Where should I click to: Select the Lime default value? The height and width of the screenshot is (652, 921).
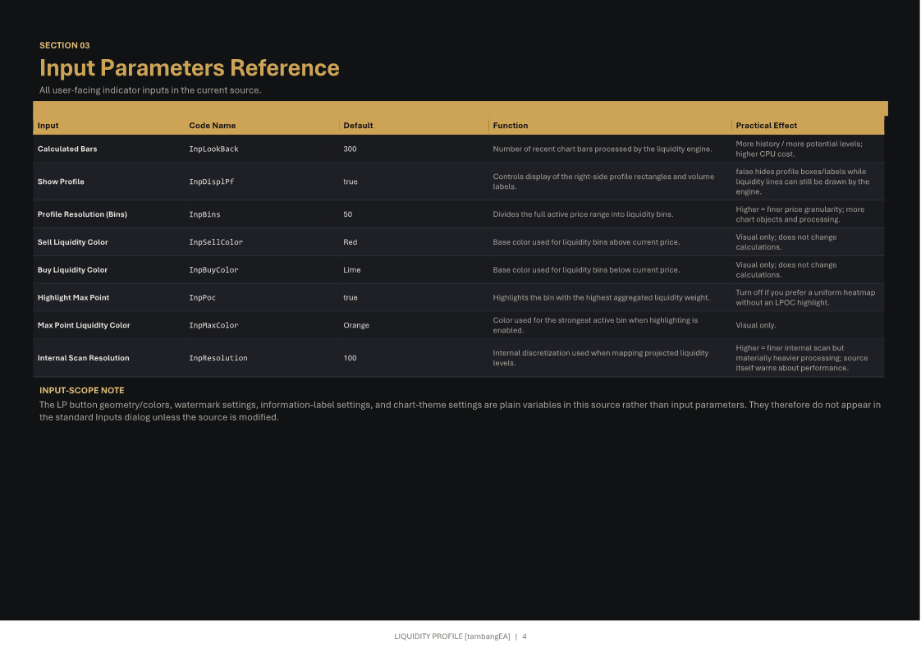pos(352,270)
